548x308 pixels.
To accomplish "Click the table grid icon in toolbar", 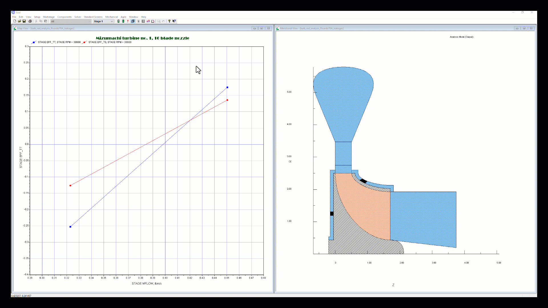I will [143, 21].
